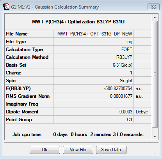This screenshot has width=162, height=159.
Task: Click the vertical scrollbar thumb
Action: point(155,74)
